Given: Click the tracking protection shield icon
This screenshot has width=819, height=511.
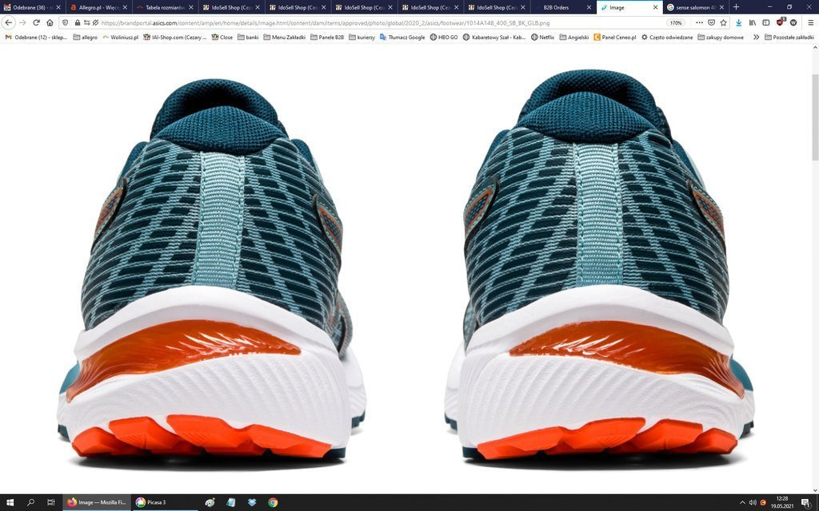Looking at the screenshot, I should pyautogui.click(x=65, y=22).
